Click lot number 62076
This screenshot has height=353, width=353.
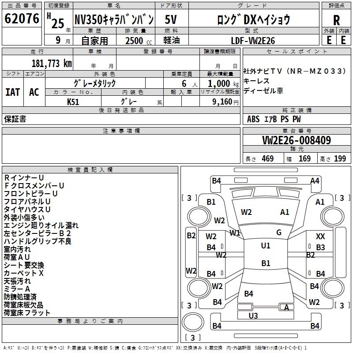(22, 19)
